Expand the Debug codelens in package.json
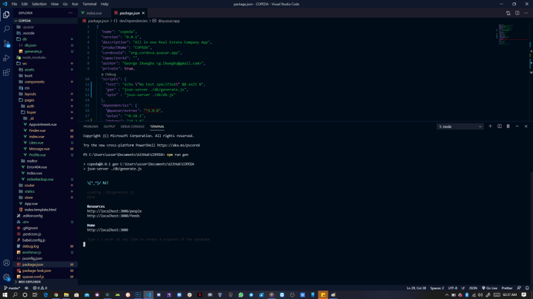The height and width of the screenshot is (299, 533). pyautogui.click(x=109, y=74)
